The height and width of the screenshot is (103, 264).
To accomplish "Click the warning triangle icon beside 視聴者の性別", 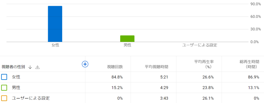I will pyautogui.click(x=37, y=67).
